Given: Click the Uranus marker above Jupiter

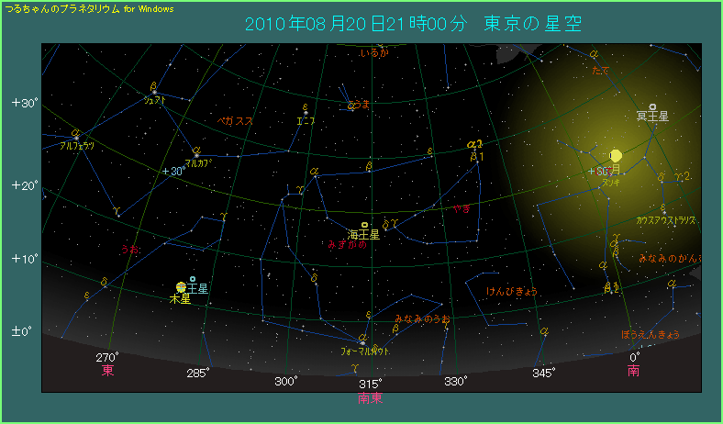Looking at the screenshot, I should [193, 279].
